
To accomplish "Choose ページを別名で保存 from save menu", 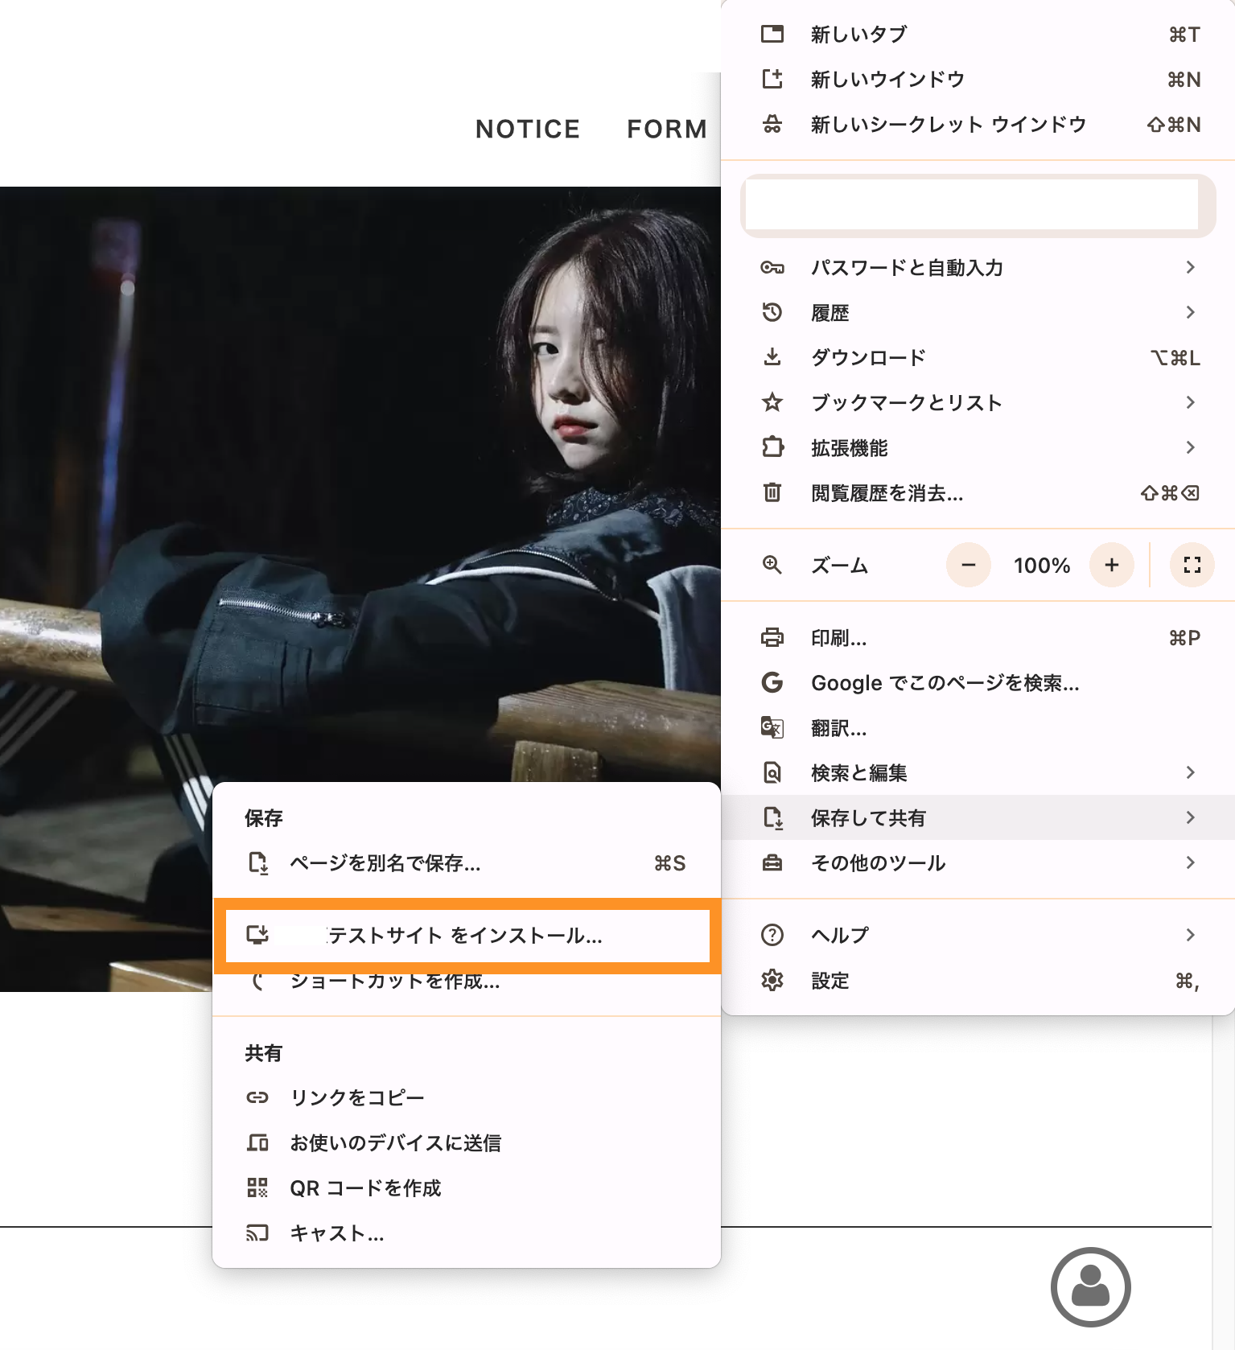I will 385,863.
